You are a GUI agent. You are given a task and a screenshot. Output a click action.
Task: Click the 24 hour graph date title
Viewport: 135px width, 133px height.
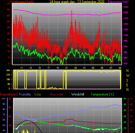tap(77, 1)
